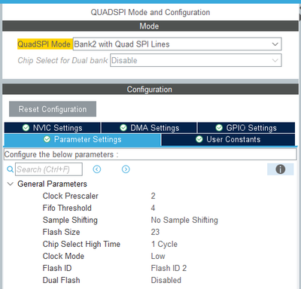Select the Flash ID parameter label
Image resolution: width=301 pixels, height=289 pixels.
57,268
